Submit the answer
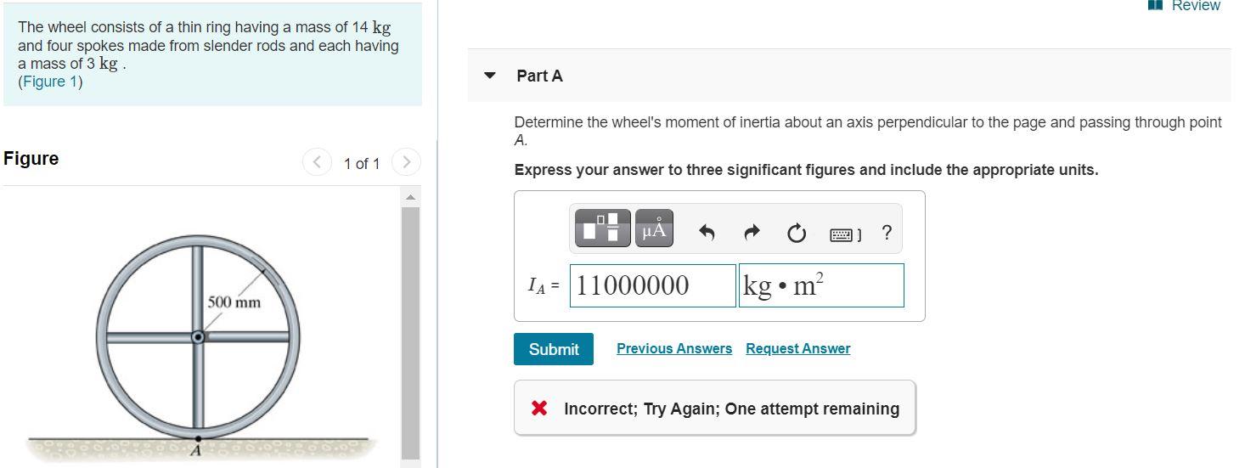The image size is (1245, 468). pos(554,349)
